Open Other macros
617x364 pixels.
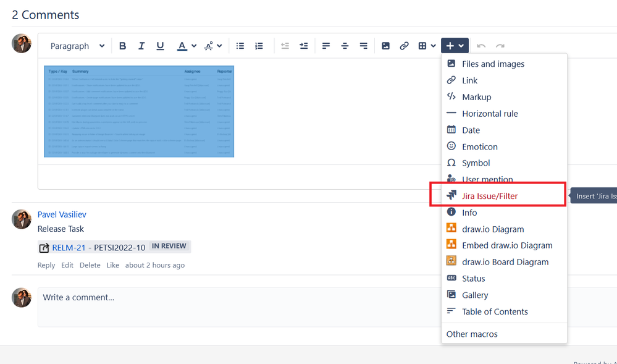point(504,334)
